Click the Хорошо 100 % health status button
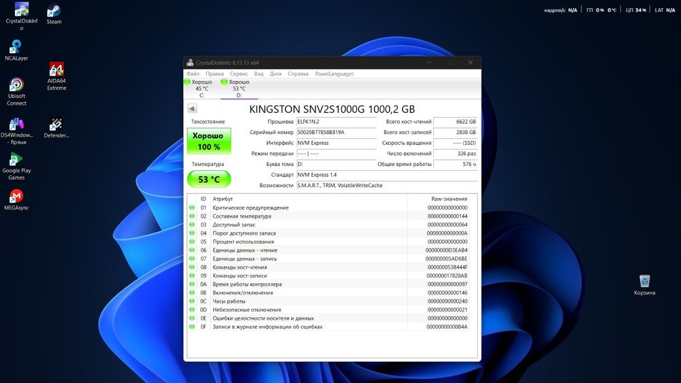 (x=209, y=141)
